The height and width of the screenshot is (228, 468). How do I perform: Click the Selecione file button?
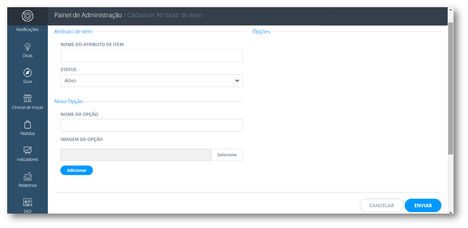(227, 155)
